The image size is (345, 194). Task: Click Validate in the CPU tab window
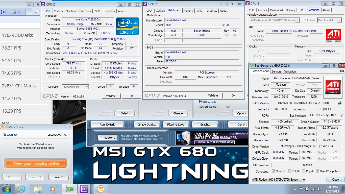pyautogui.click(x=111, y=96)
